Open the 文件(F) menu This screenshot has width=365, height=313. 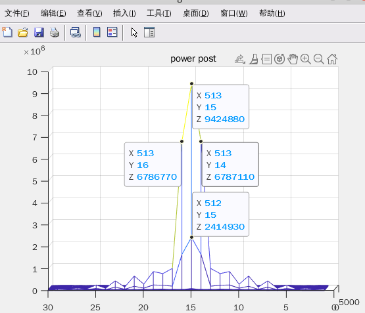tap(17, 13)
